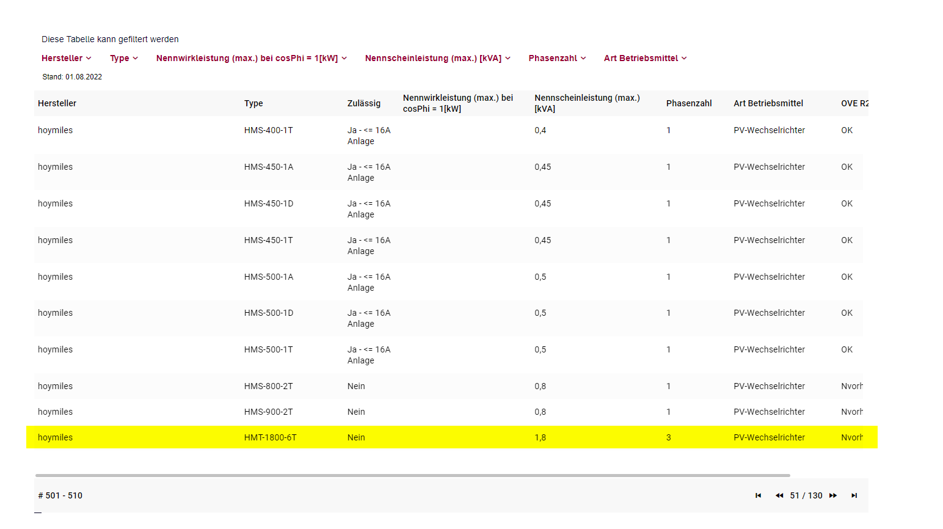
Task: Click the 1,8 kVA value
Action: coord(541,437)
